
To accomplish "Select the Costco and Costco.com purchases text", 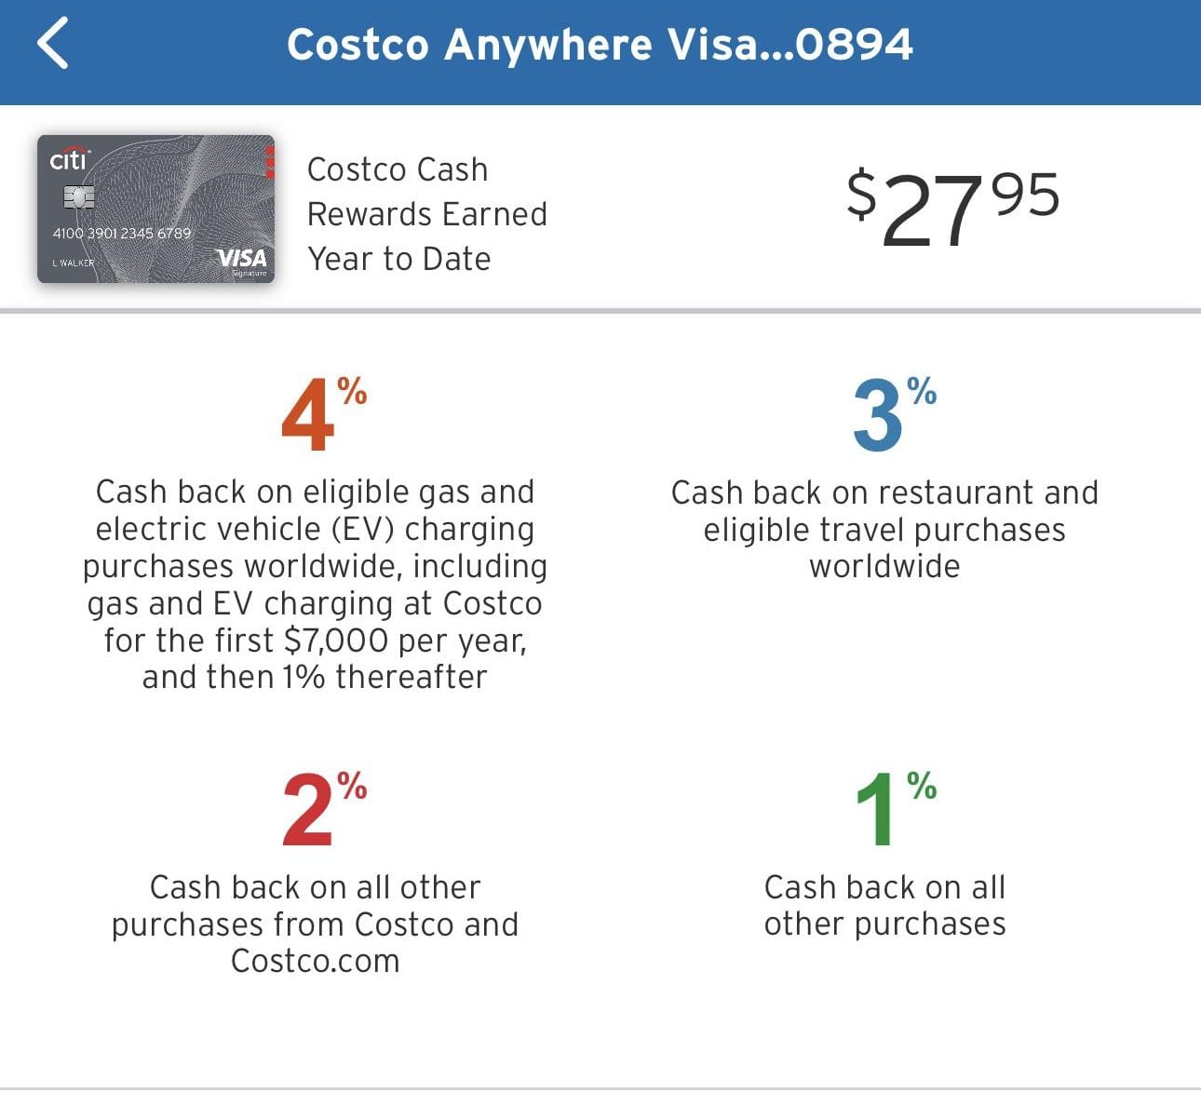I will click(x=315, y=924).
